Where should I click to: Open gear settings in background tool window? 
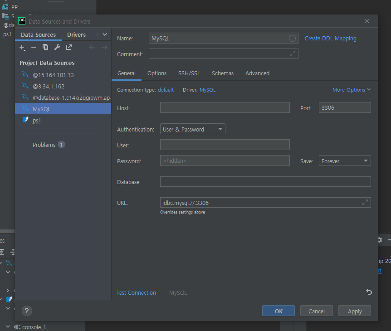coord(380,240)
